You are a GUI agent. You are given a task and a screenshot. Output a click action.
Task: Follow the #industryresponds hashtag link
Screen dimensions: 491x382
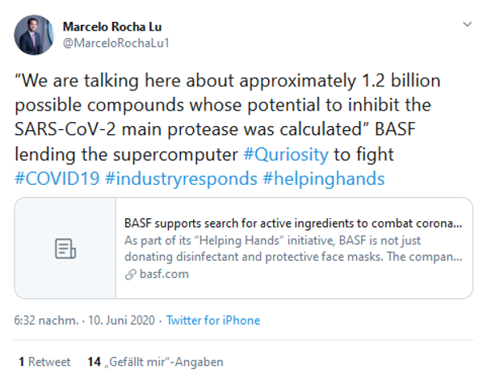[x=181, y=178]
